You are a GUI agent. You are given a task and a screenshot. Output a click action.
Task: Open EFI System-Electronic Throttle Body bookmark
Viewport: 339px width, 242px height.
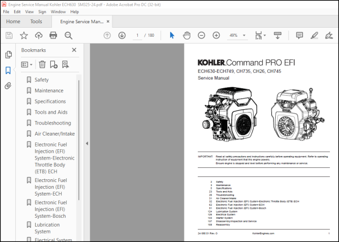pos(54,158)
